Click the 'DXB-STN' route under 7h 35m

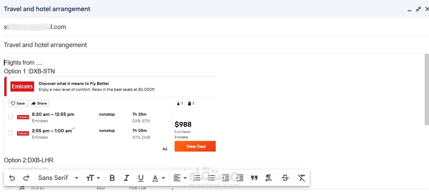[141, 121]
